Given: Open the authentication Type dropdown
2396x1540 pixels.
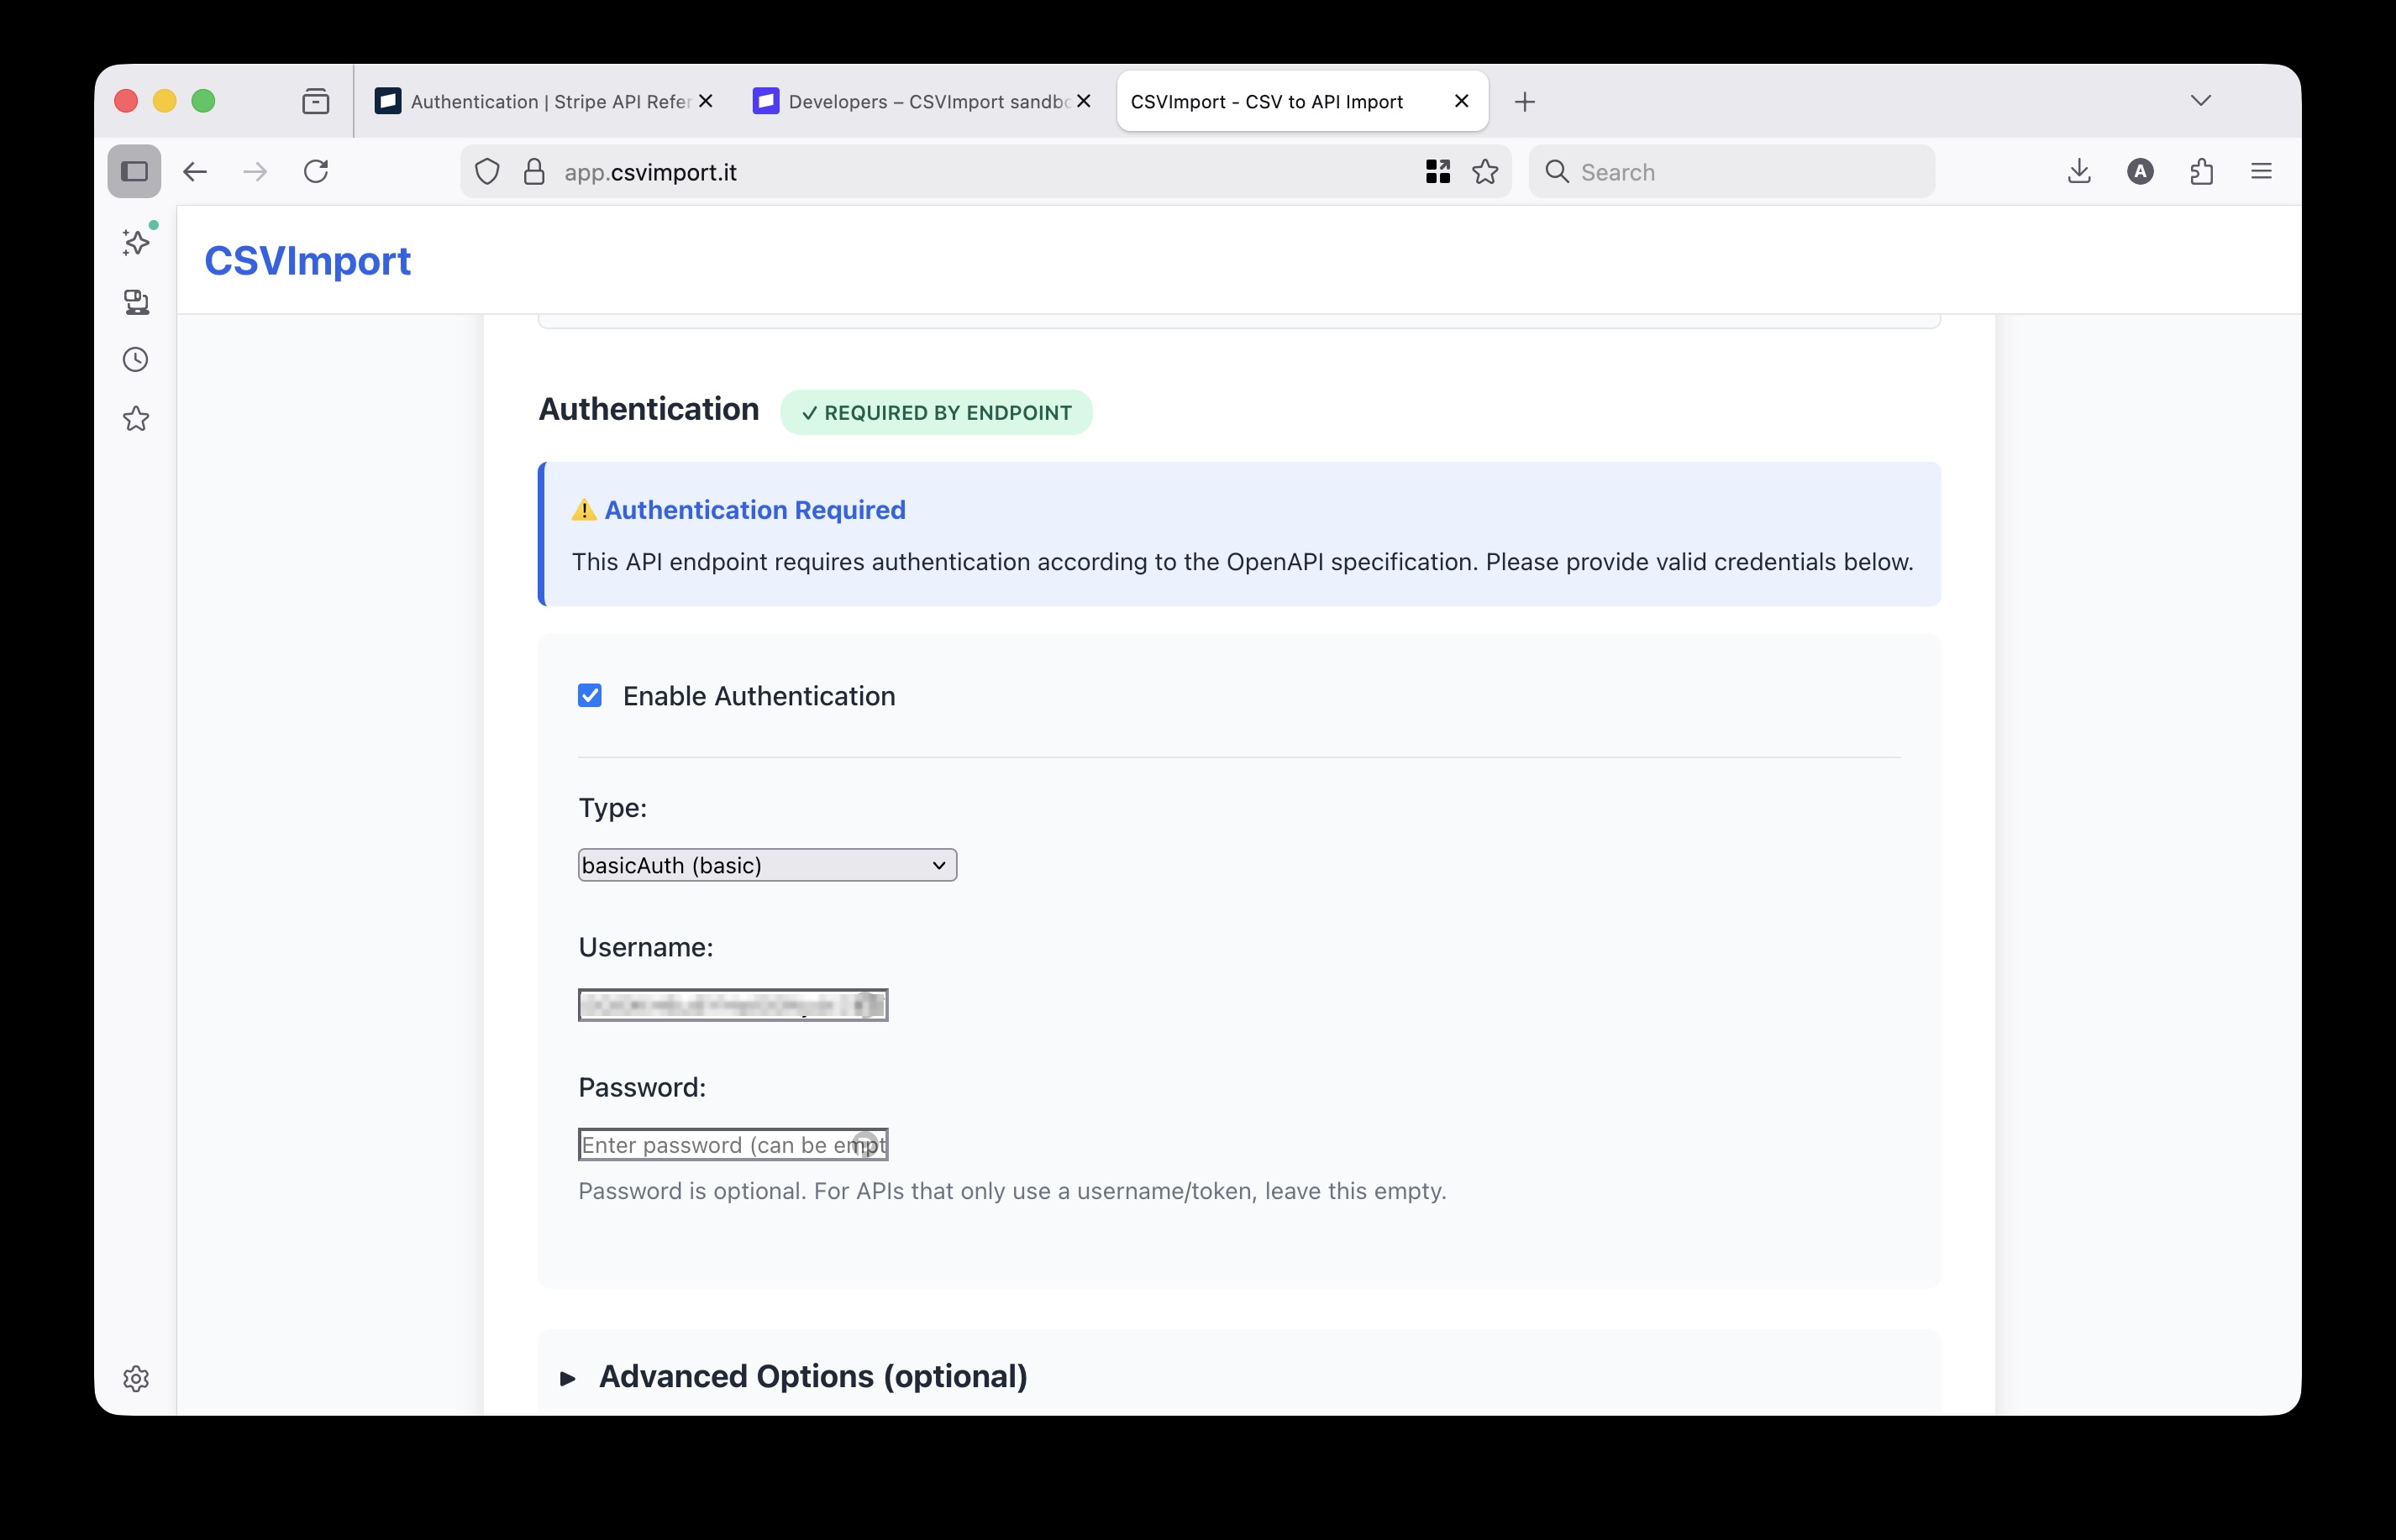Looking at the screenshot, I should pos(766,865).
